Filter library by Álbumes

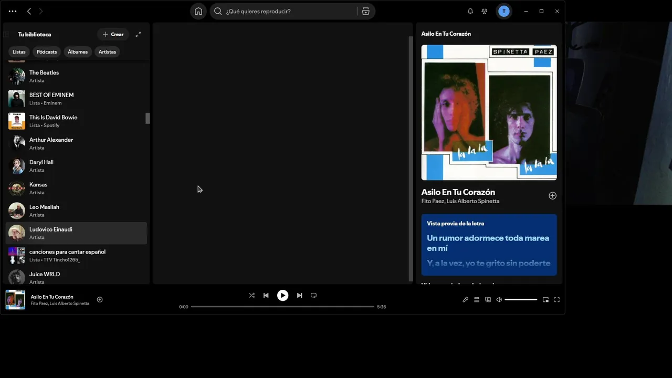click(x=78, y=51)
